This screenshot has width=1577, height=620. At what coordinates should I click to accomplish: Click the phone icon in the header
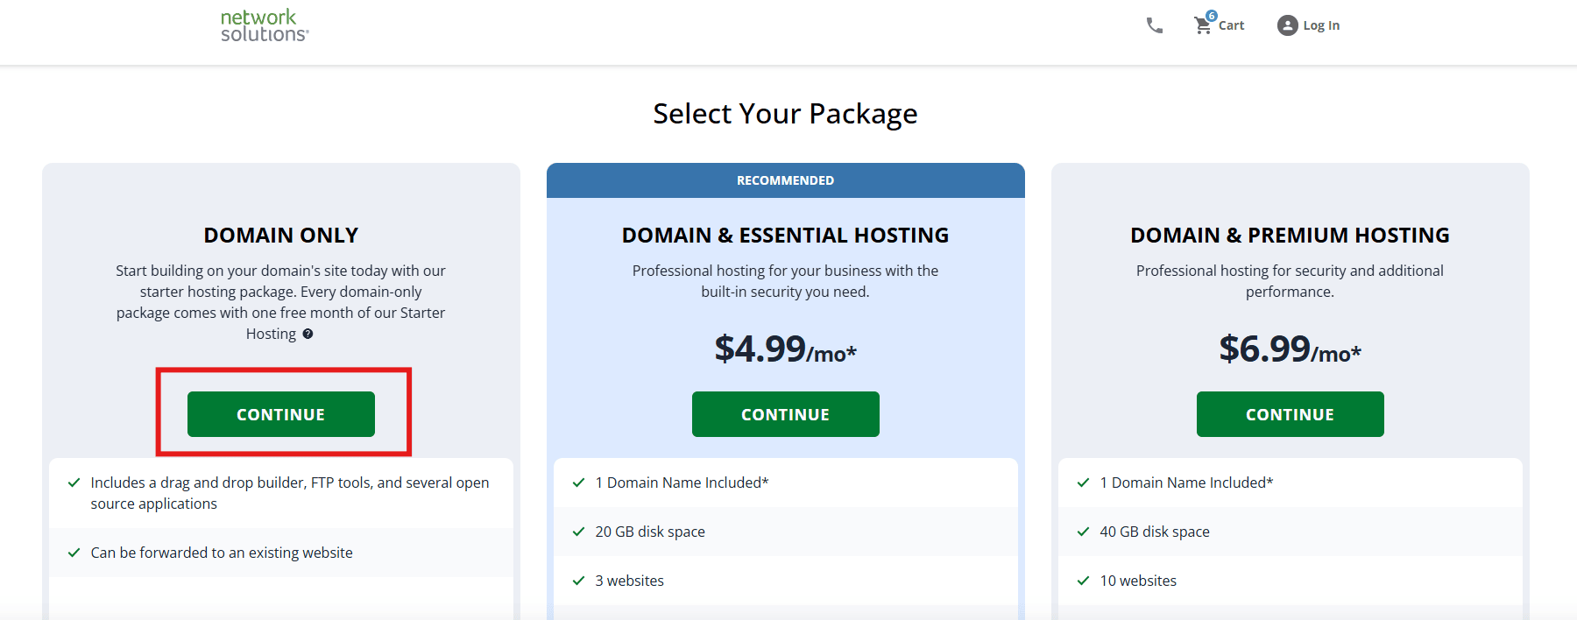1155,25
